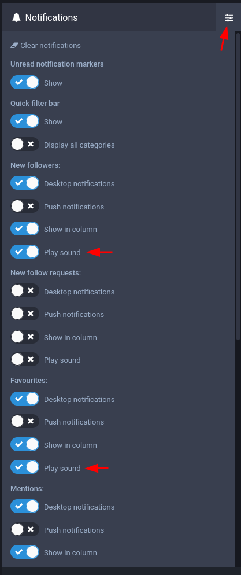Disable New followers Desktop notifications toggle
This screenshot has width=241, height=575.
point(25,183)
